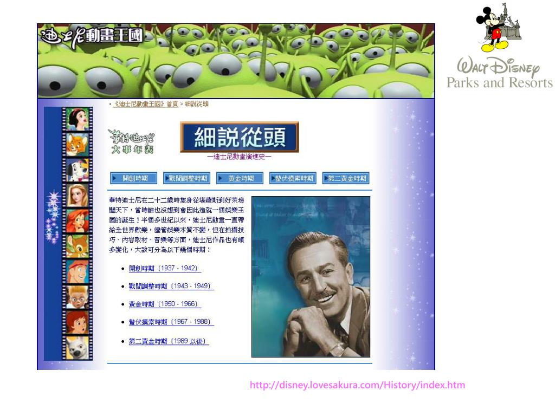Image resolution: width=555 pixels, height=416 pixels.
Task: Follow the 蟄伏摸索時期 (1967 - 1988) link
Action: (171, 322)
